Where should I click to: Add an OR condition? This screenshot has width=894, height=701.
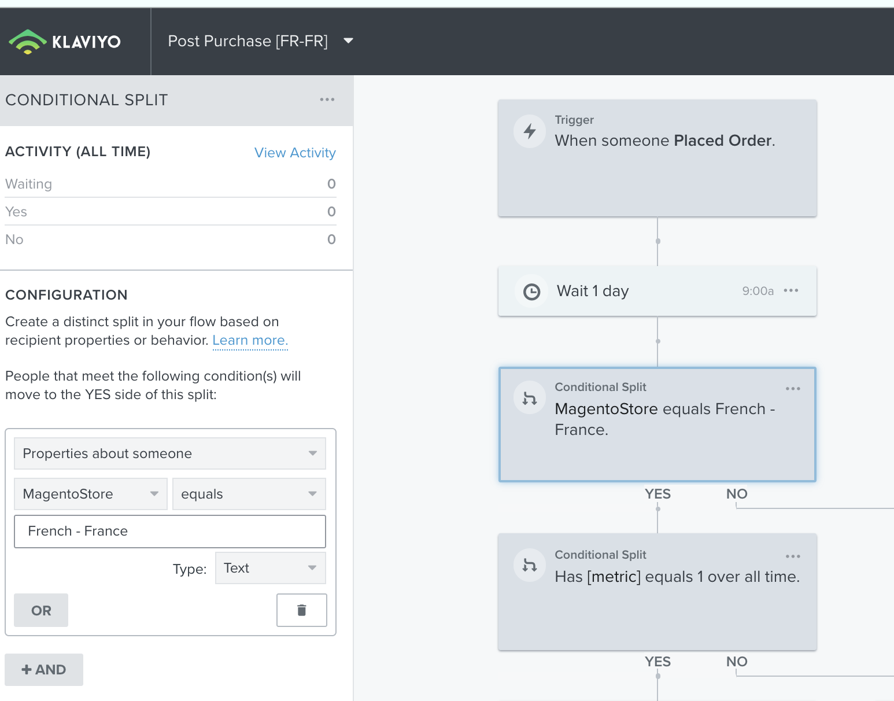click(x=41, y=610)
